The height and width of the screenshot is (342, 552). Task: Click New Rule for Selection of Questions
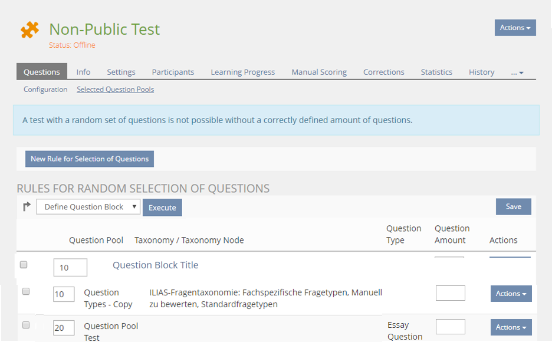(90, 159)
